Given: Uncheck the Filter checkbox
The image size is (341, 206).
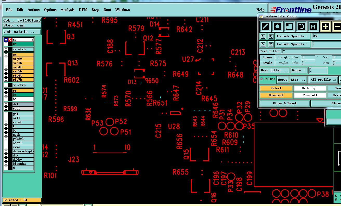Looking at the screenshot, I should pyautogui.click(x=262, y=79).
